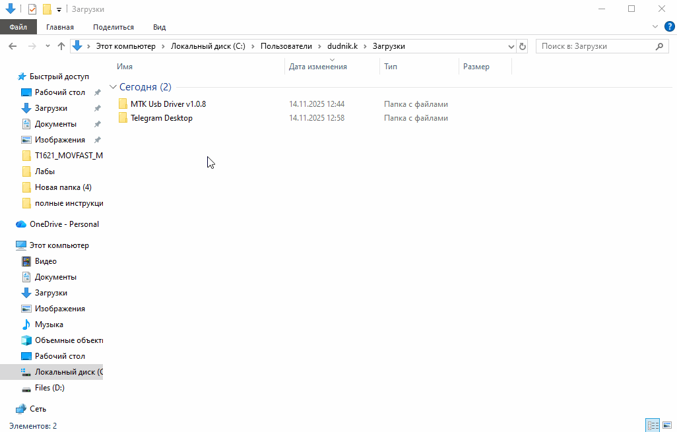The height and width of the screenshot is (432, 677).
Task: Click the Back navigation arrow
Action: click(x=13, y=46)
